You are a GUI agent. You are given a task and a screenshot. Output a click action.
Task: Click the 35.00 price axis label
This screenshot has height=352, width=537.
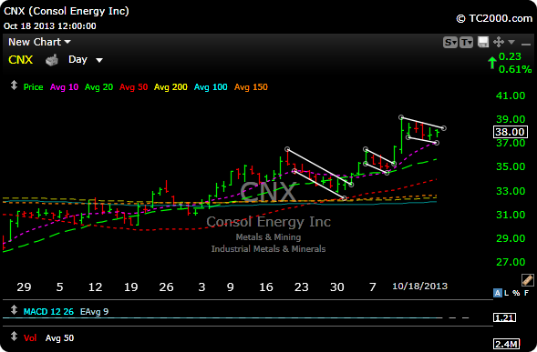pyautogui.click(x=511, y=166)
